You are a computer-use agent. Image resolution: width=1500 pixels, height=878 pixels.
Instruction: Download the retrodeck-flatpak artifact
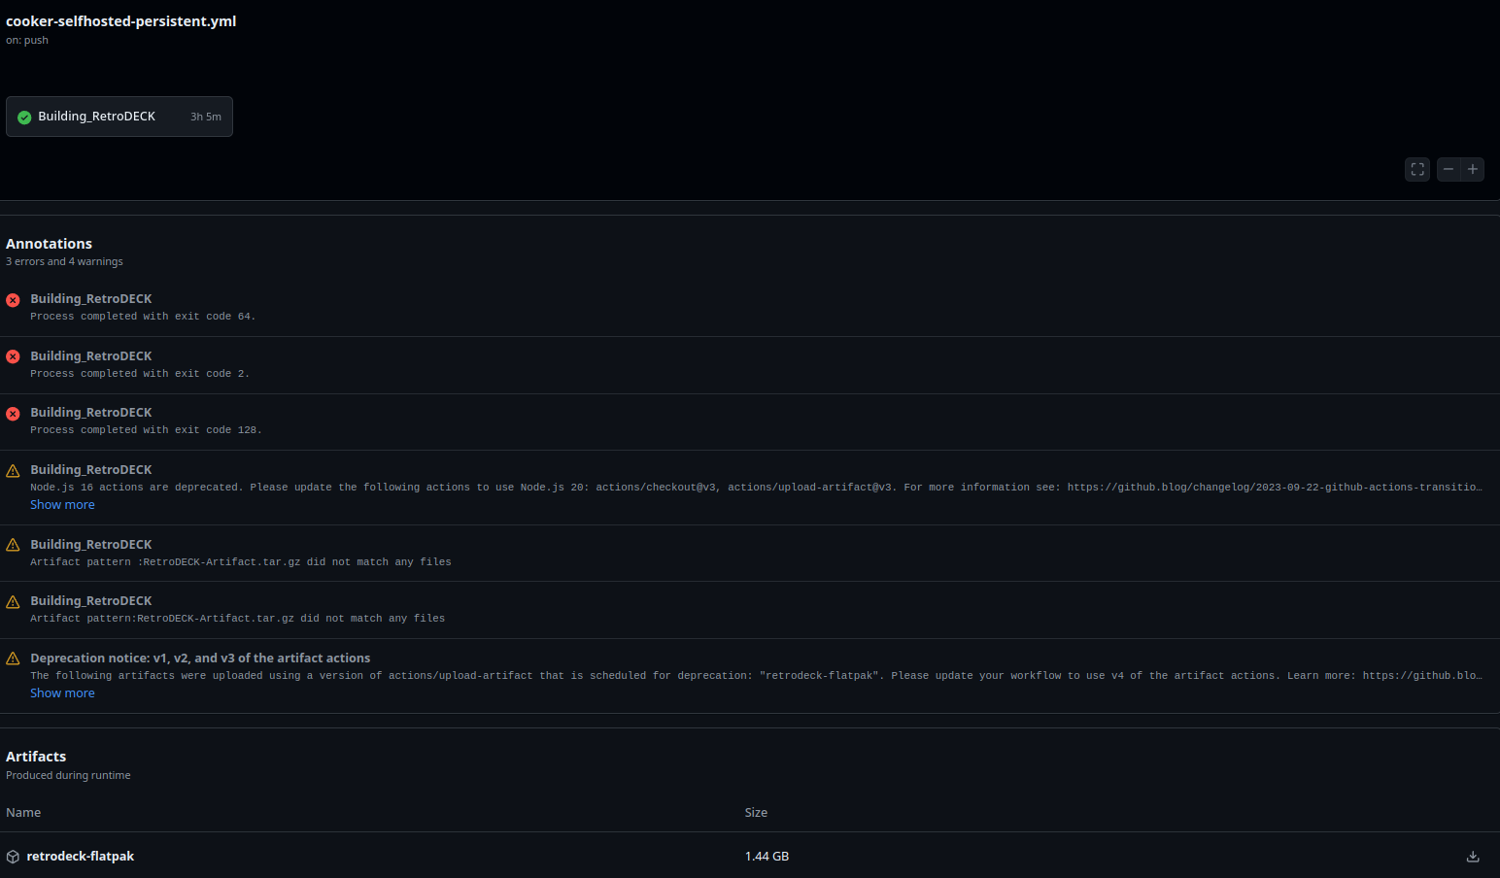1473,857
